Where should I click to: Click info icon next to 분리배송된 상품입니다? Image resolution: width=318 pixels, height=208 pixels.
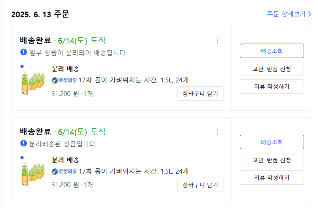(x=24, y=143)
